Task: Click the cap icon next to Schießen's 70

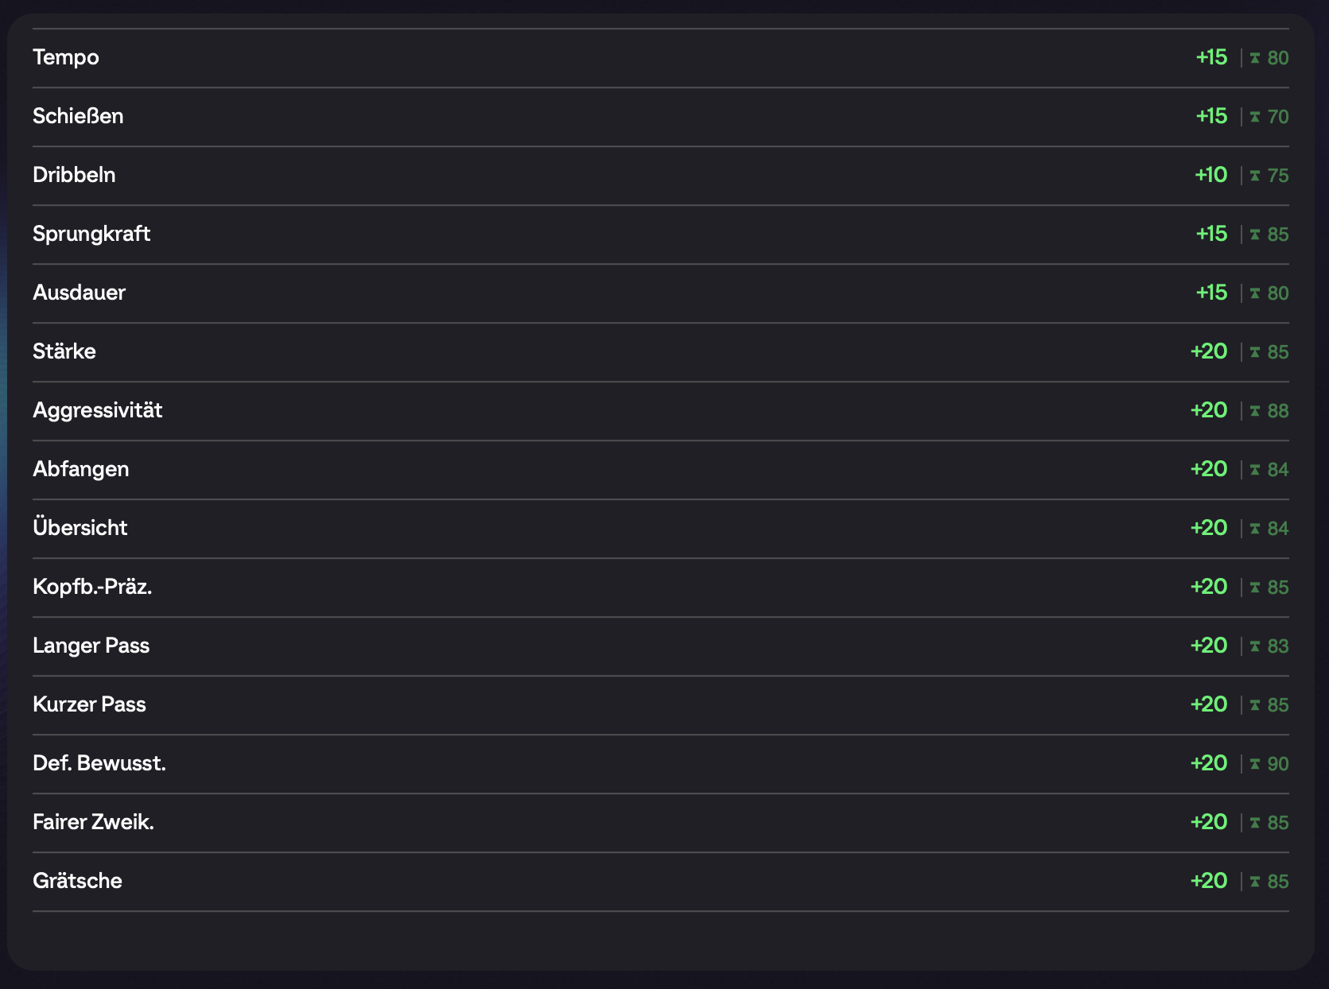Action: (x=1254, y=117)
